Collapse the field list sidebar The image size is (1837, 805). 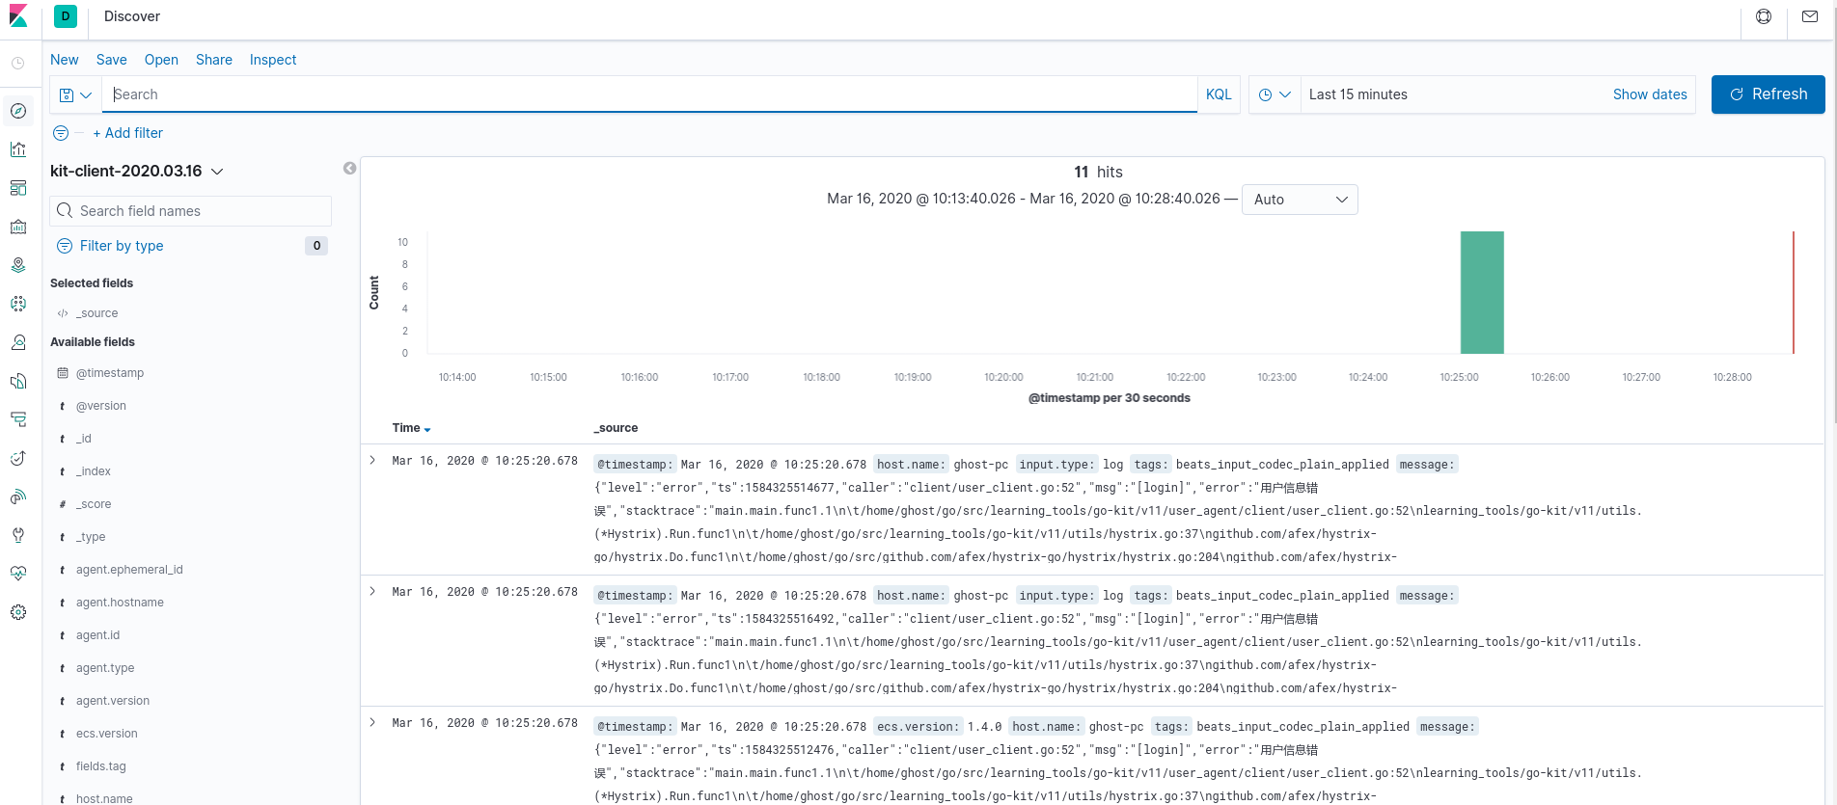pyautogui.click(x=349, y=169)
